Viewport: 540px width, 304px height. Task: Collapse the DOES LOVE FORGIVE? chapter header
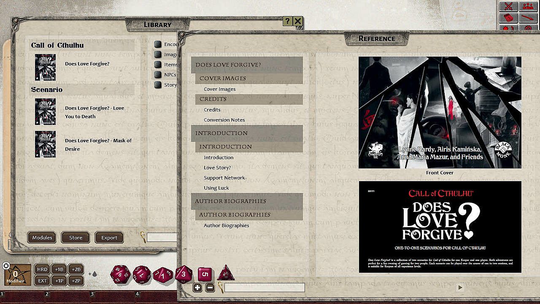tap(247, 65)
